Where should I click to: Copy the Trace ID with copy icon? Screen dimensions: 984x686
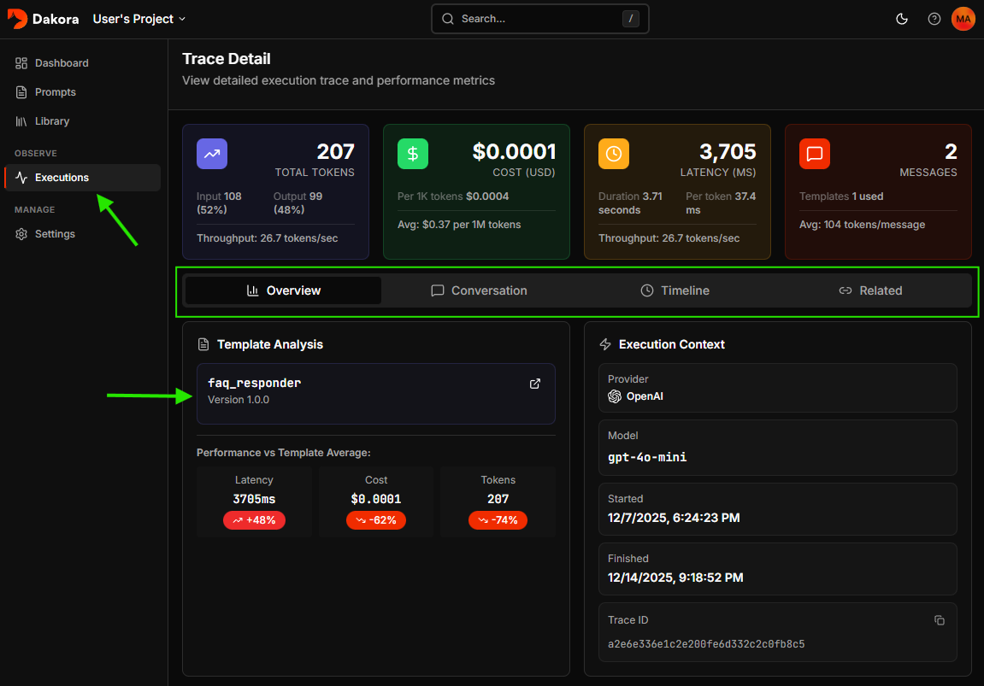(x=939, y=620)
